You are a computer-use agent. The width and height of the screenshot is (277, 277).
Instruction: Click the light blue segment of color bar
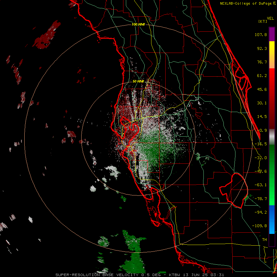coord(272,219)
